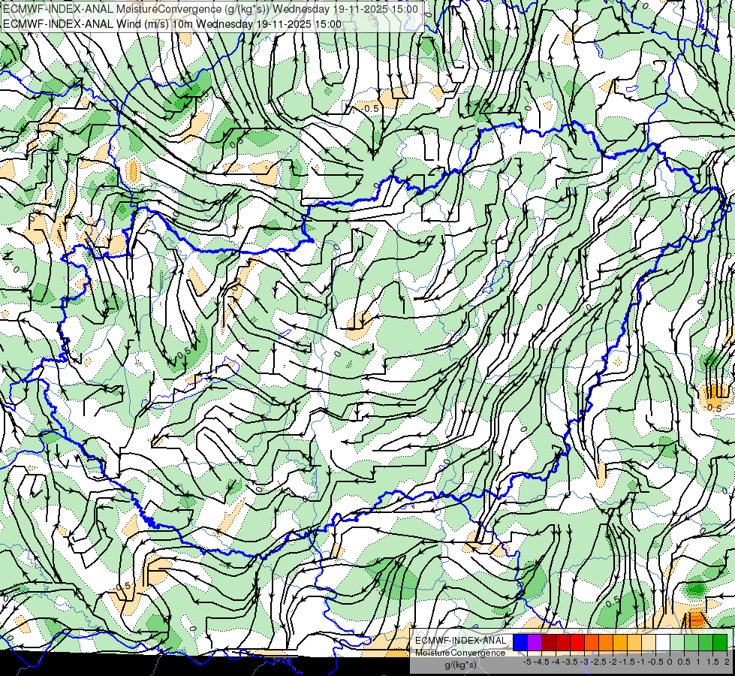This screenshot has width=735, height=676.
Task: Click the legend tick label '-4.5'
Action: click(x=542, y=662)
